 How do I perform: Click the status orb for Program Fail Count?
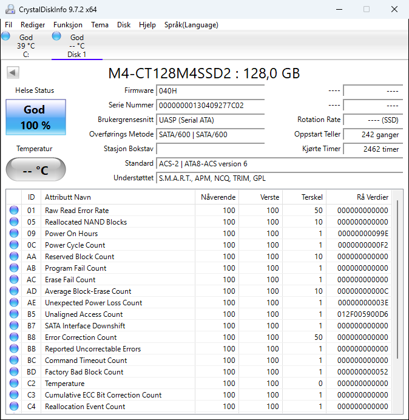[14, 268]
